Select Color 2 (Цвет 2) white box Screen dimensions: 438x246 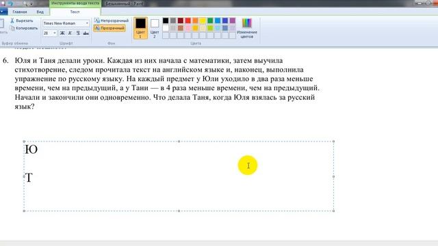pyautogui.click(x=155, y=28)
